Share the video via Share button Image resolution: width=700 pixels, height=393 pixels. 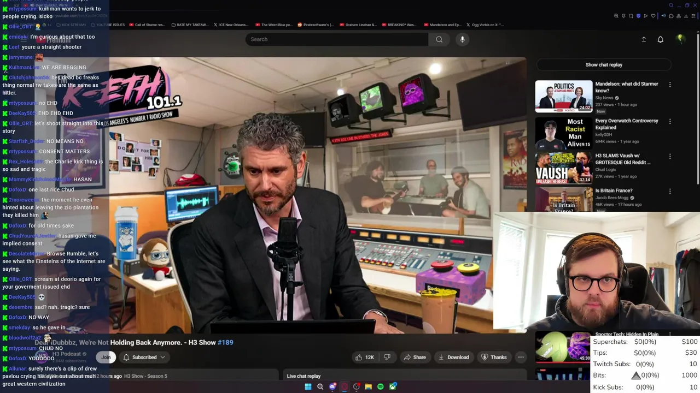click(x=415, y=357)
